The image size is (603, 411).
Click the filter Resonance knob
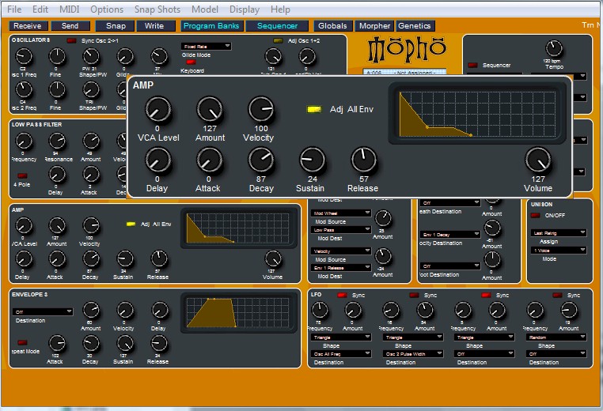[57, 141]
